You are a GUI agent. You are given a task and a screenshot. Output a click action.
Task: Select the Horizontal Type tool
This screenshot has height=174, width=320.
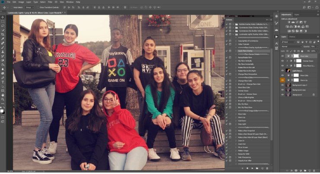tap(3, 82)
